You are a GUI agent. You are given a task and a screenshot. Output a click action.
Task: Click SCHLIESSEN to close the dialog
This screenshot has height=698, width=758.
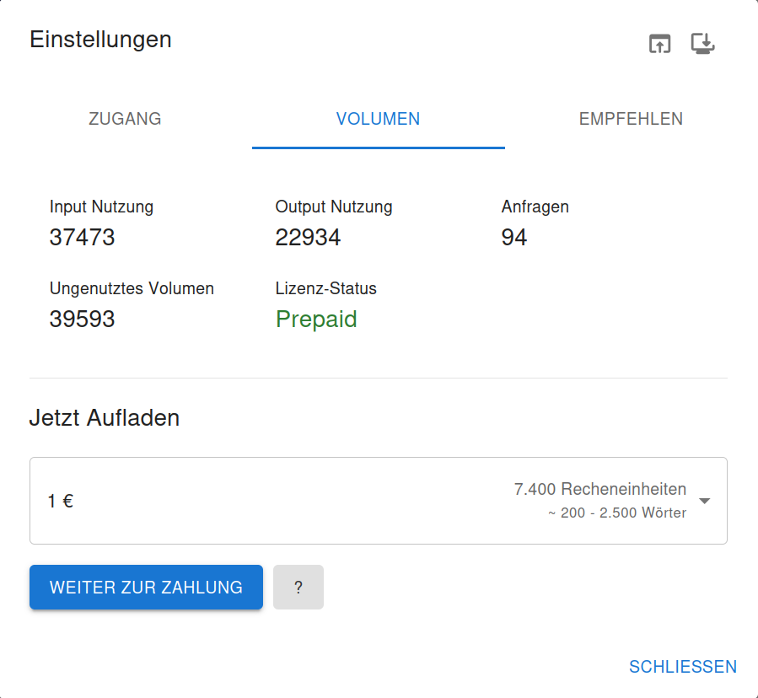(683, 666)
